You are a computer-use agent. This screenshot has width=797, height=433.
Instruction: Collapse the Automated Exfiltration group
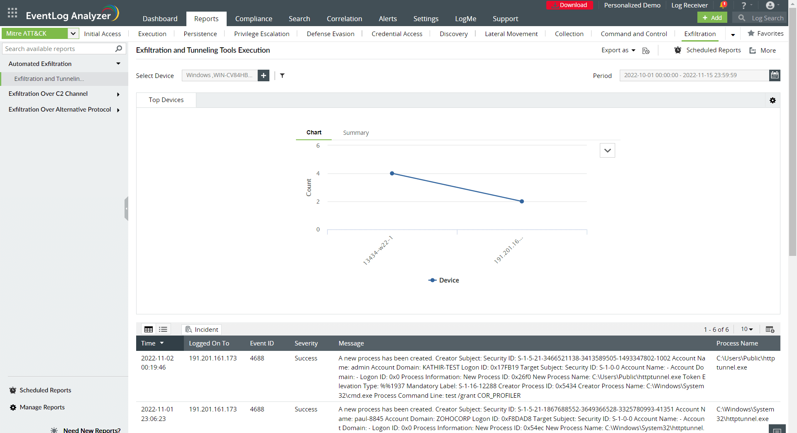coord(118,63)
